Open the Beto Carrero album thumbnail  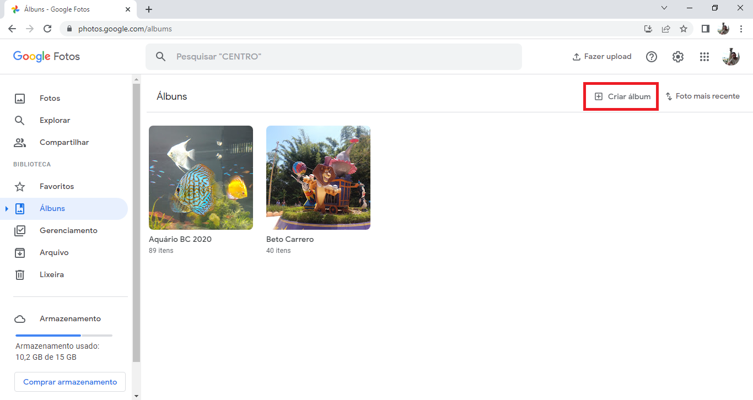[318, 177]
